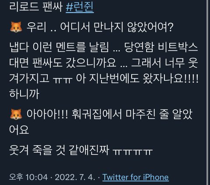This screenshot has height=185, width=210.
Task: Open the #런쥔 hashtag link
Action: coord(80,7)
